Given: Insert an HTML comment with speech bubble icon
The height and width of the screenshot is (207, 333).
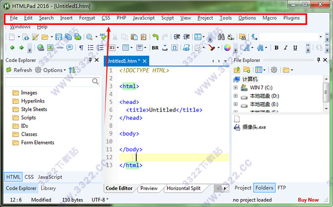Looking at the screenshot, I should 70,48.
